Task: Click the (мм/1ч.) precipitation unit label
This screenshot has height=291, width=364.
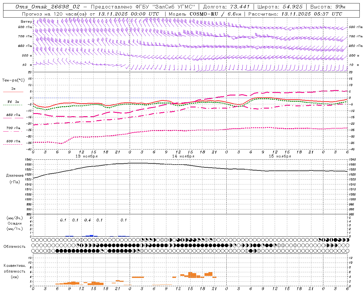Action: pyautogui.click(x=15, y=229)
